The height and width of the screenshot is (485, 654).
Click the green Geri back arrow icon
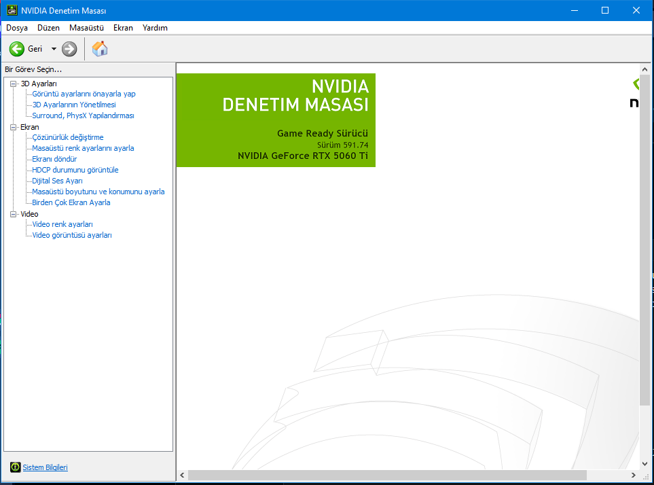(17, 49)
